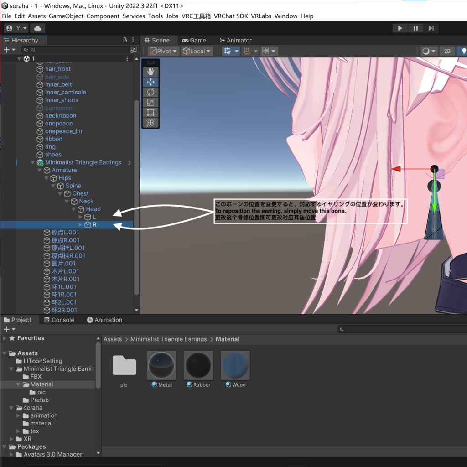Viewport: 467px width, 467px height.
Task: Click the Hierarchy plus create button
Action: 9,50
